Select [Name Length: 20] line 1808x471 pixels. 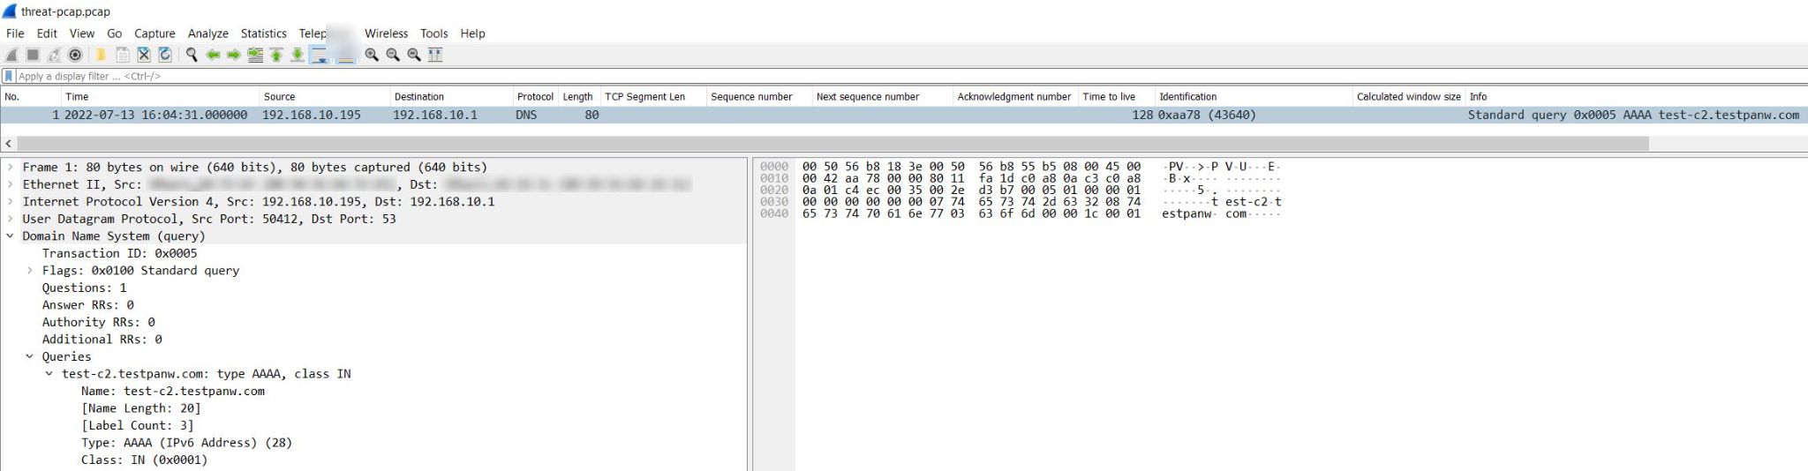pyautogui.click(x=141, y=408)
